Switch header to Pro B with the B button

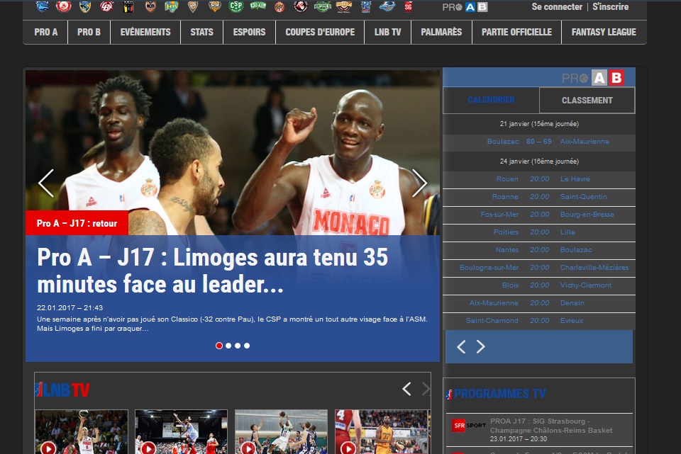point(482,7)
